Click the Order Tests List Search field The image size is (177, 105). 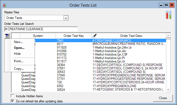tap(41, 29)
